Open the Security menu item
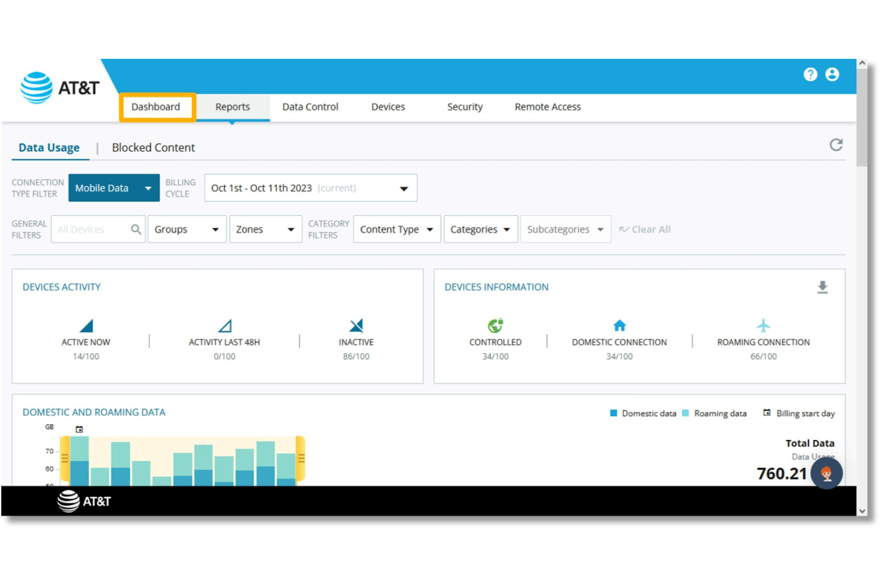881x587 pixels. [465, 106]
